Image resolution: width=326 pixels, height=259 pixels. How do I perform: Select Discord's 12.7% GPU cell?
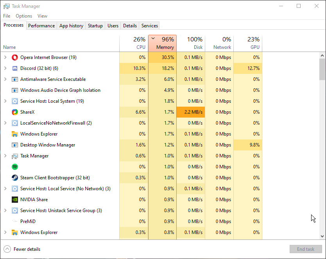click(x=248, y=68)
